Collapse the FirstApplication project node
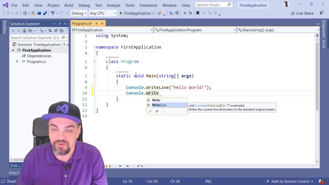This screenshot has width=329, height=185. [x=13, y=50]
